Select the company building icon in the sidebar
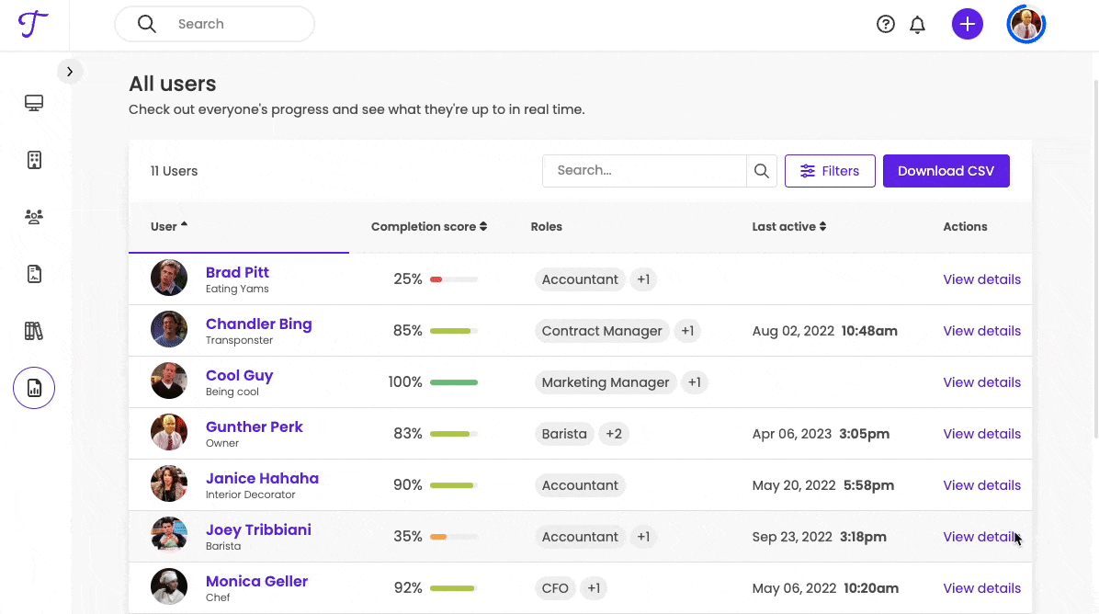This screenshot has height=614, width=1099. (34, 159)
